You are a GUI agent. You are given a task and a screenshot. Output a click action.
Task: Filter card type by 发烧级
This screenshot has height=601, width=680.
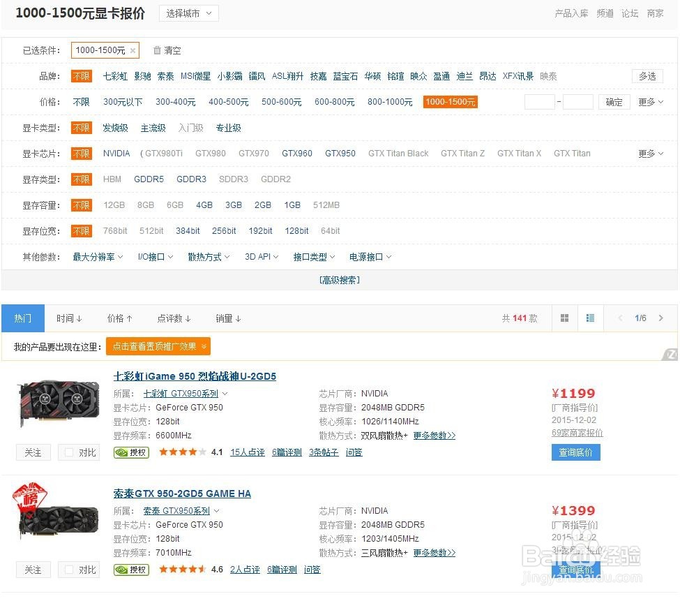(x=115, y=128)
